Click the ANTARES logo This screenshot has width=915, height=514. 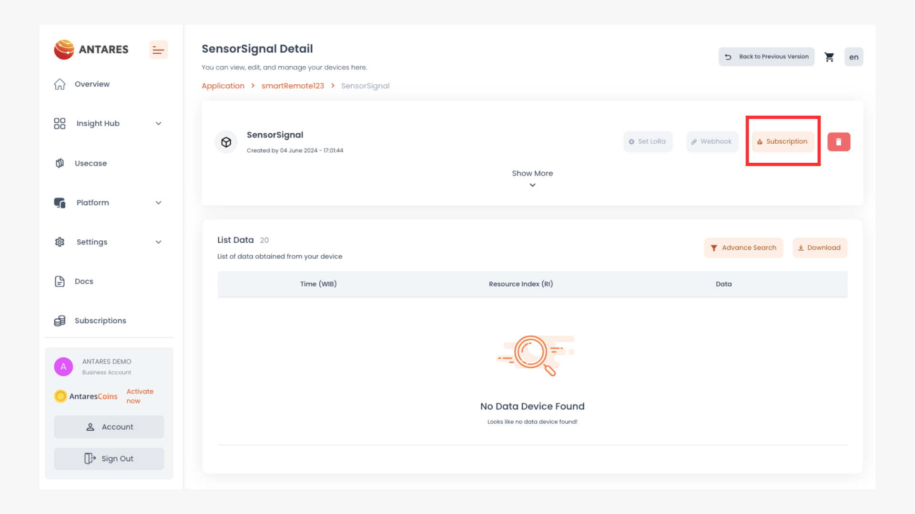91,49
